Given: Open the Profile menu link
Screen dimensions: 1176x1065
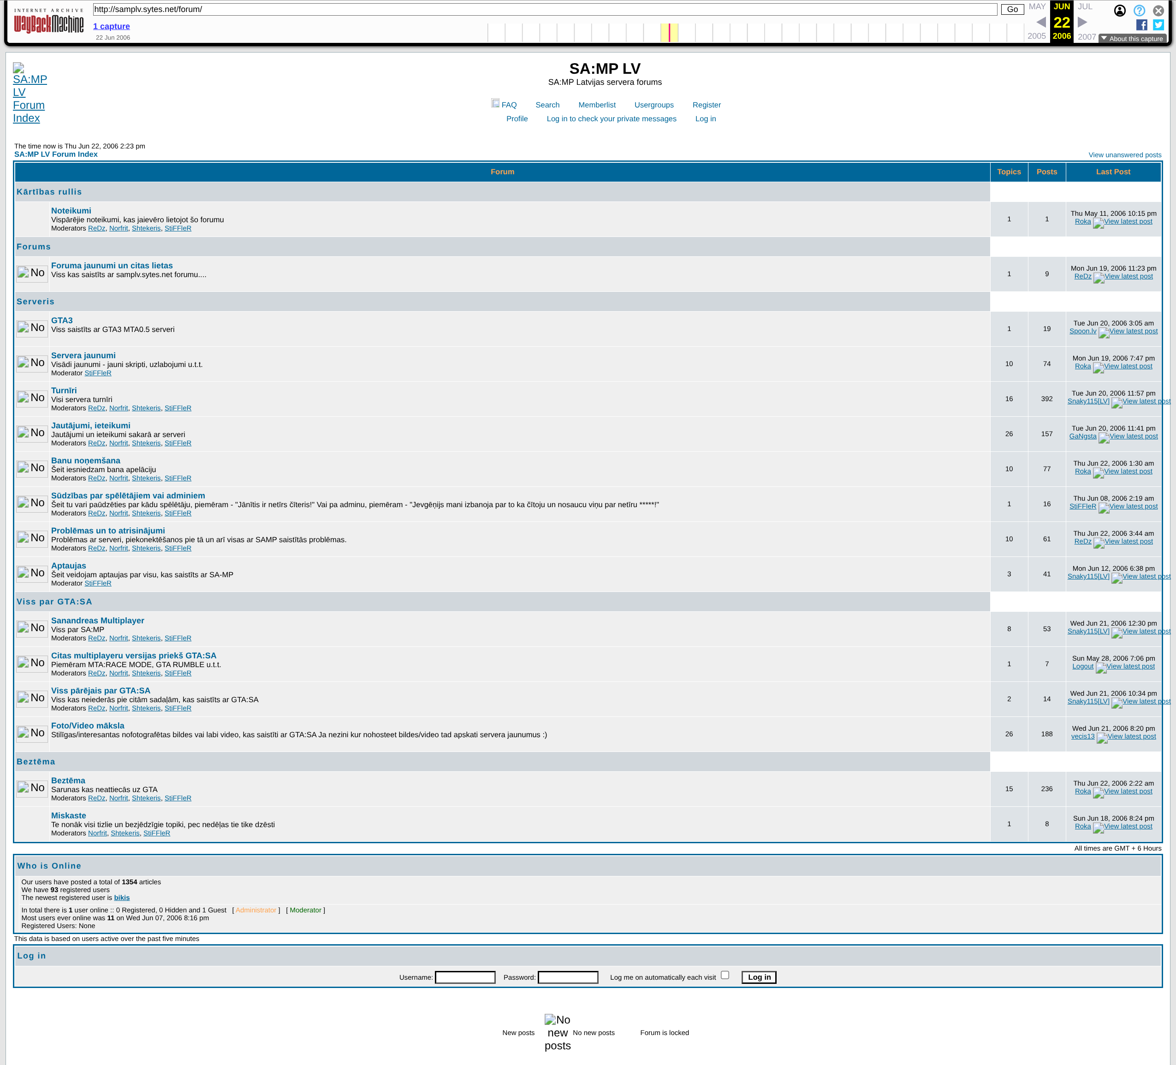Looking at the screenshot, I should coord(517,119).
